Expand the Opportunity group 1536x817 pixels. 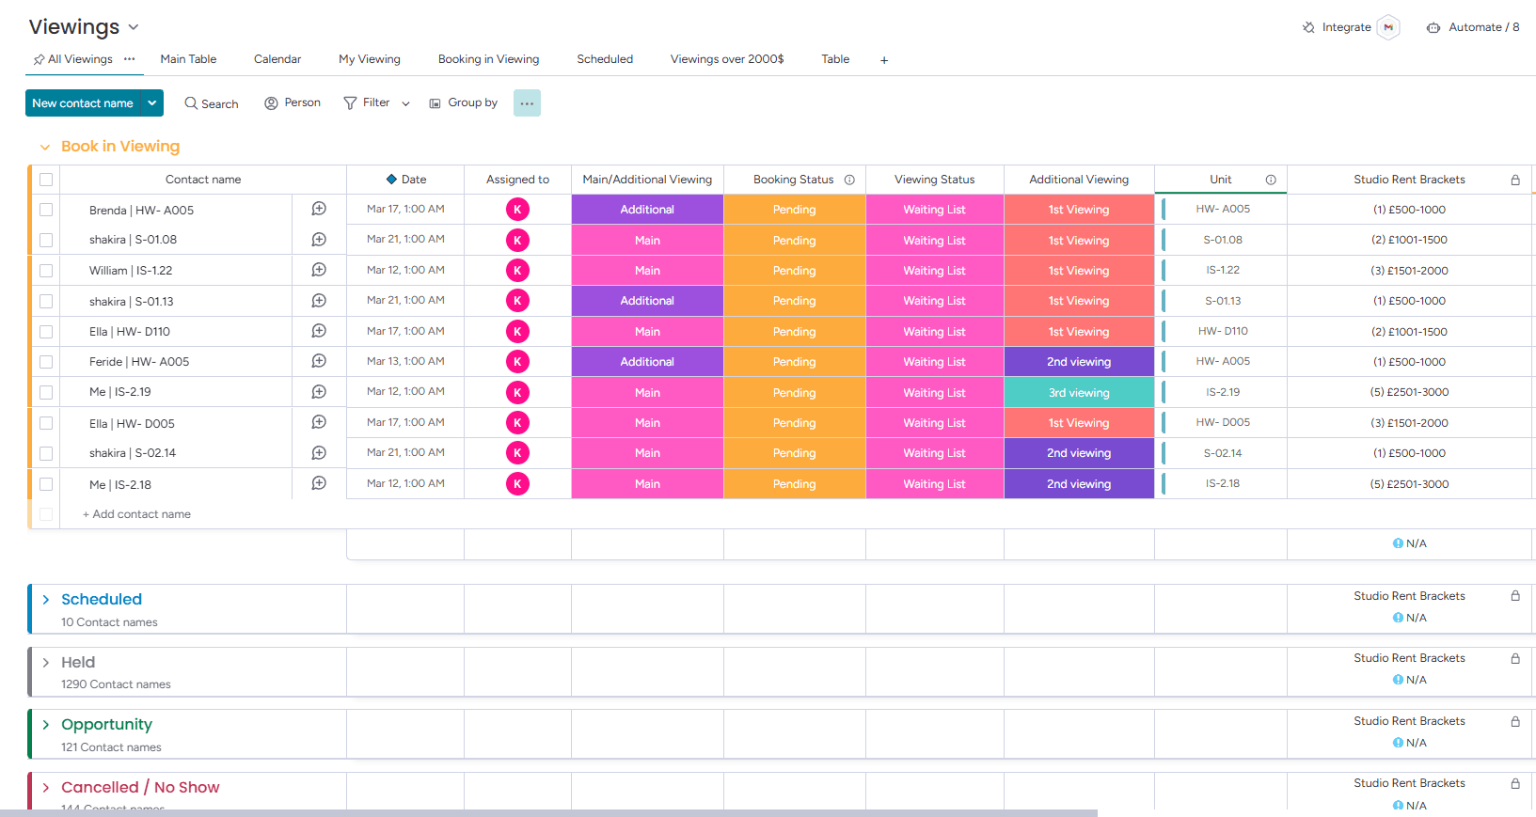coord(45,725)
